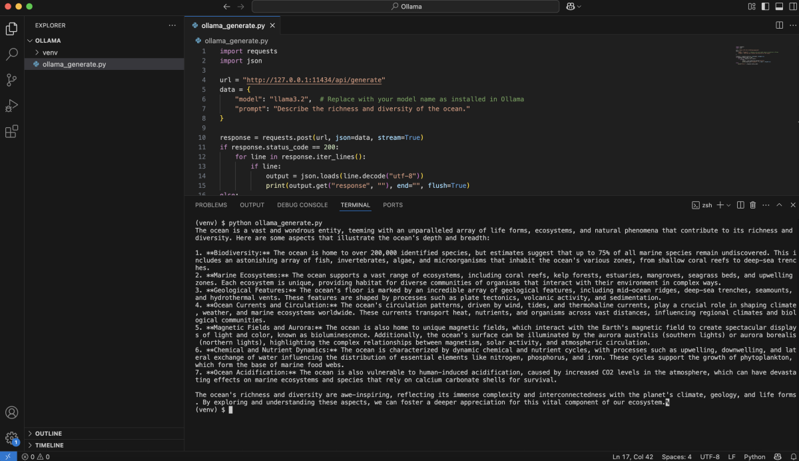Open the Extensions view
Screen dimensions: 799x461
pos(12,131)
